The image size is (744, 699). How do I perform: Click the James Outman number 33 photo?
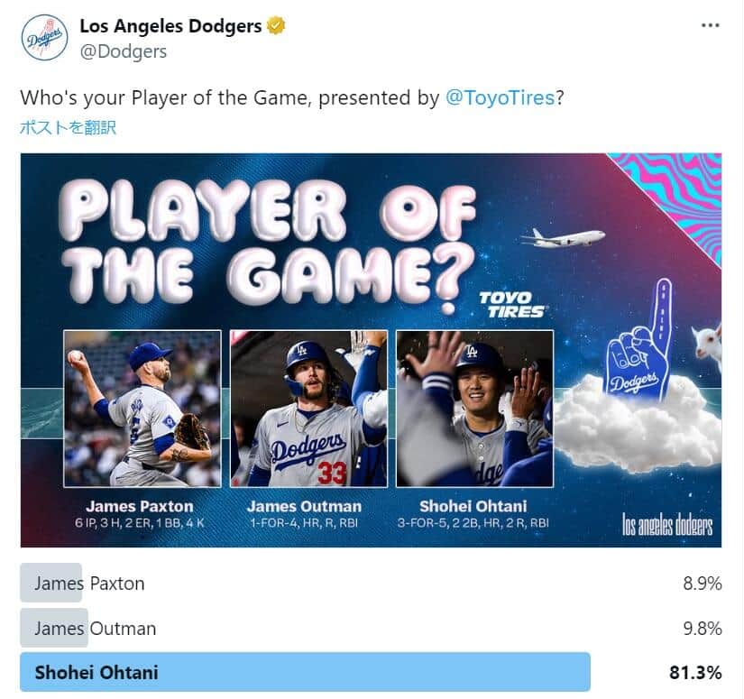(x=308, y=409)
